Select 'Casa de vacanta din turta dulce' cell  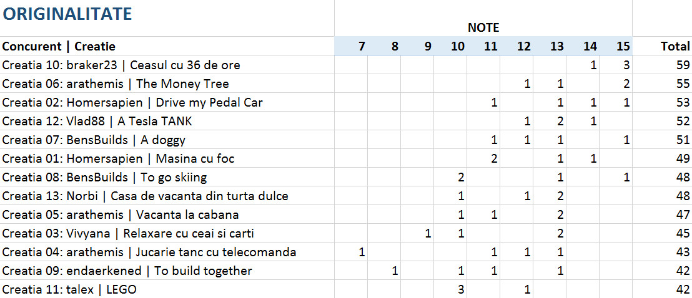145,196
